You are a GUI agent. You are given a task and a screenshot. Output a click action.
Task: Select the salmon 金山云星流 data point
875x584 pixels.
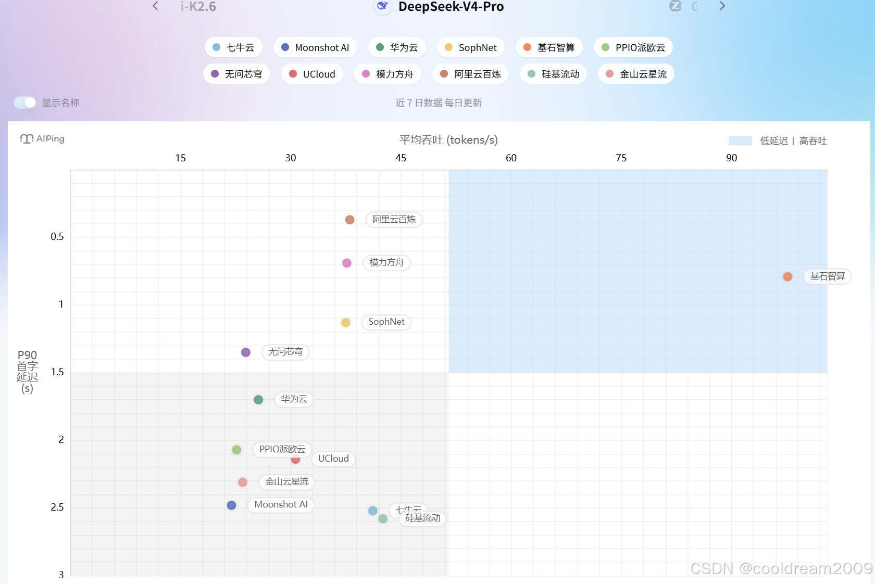tap(243, 483)
